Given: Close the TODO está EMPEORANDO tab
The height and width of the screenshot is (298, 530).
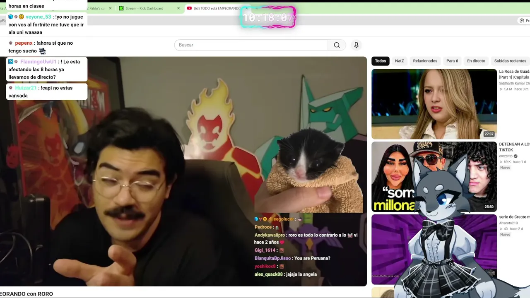Looking at the screenshot, I should 246,8.
